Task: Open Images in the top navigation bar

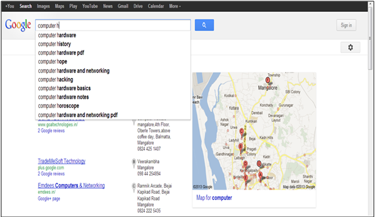Action: tap(44, 6)
